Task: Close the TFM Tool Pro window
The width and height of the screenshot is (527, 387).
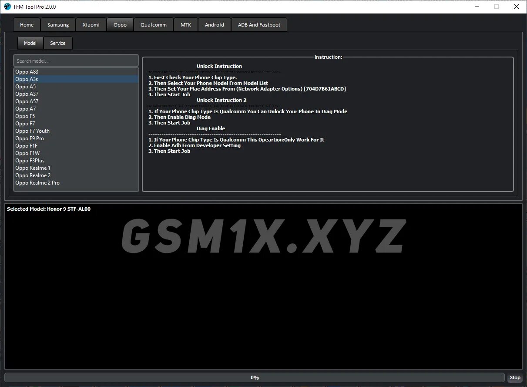Action: click(x=517, y=7)
